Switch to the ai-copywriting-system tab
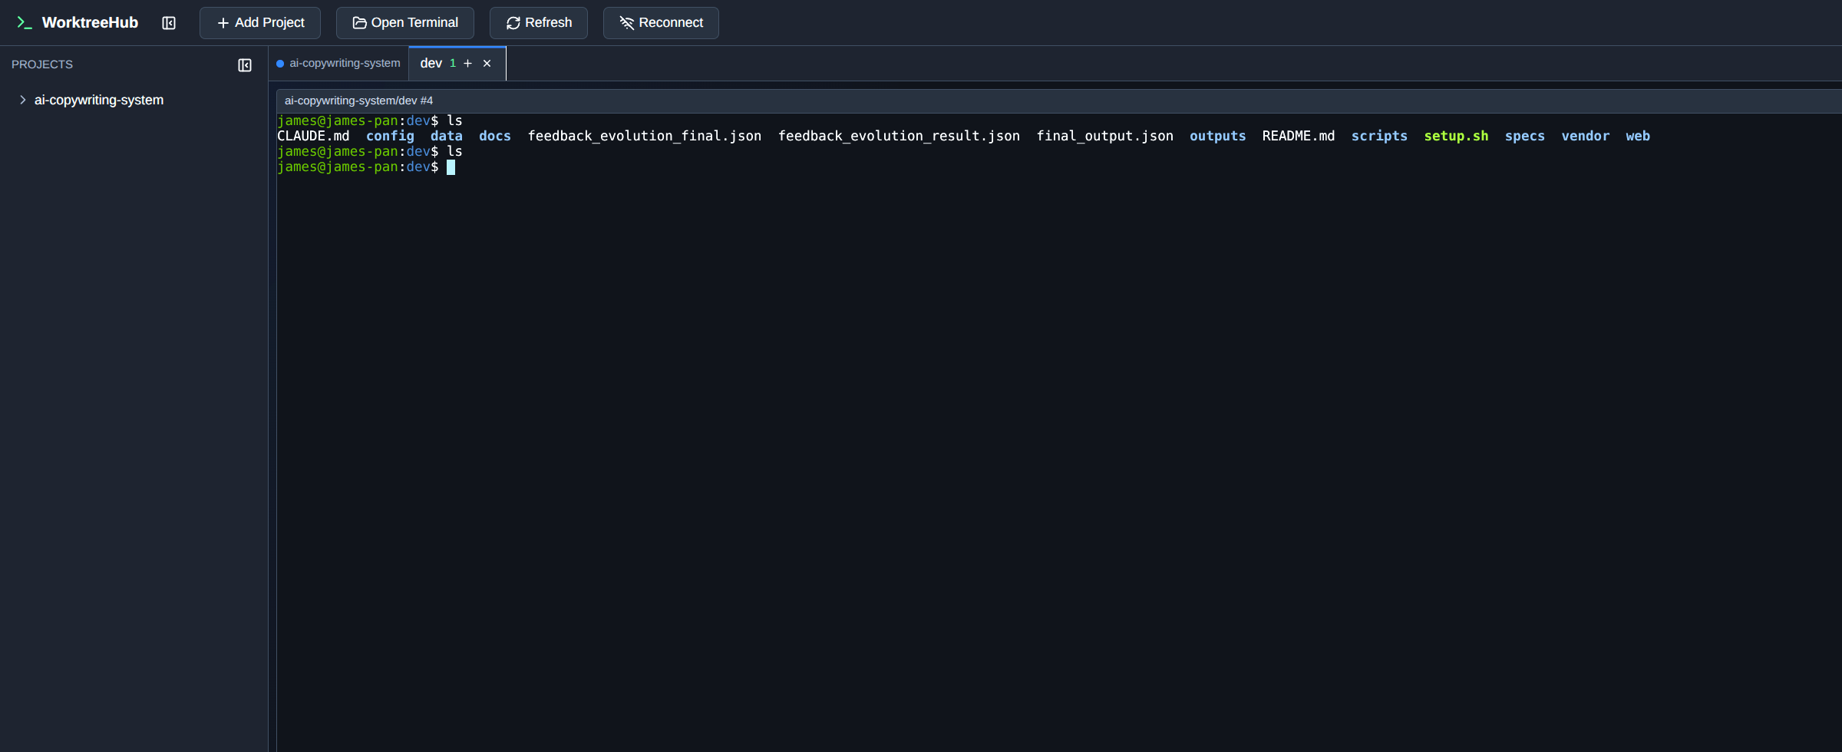The width and height of the screenshot is (1842, 752). [338, 64]
